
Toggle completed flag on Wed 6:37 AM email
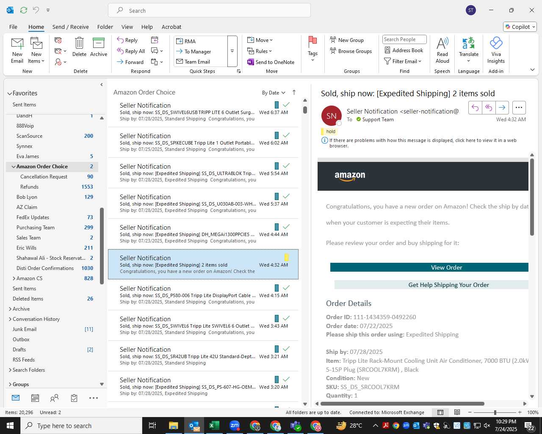(x=286, y=104)
